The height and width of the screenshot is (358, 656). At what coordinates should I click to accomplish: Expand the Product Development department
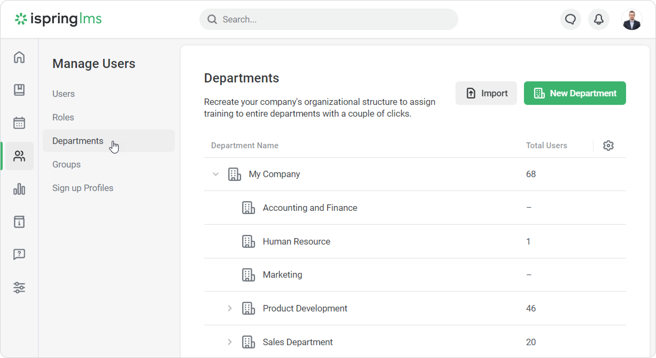pos(230,308)
